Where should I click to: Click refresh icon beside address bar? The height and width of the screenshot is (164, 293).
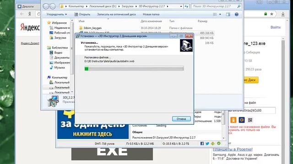point(186,6)
